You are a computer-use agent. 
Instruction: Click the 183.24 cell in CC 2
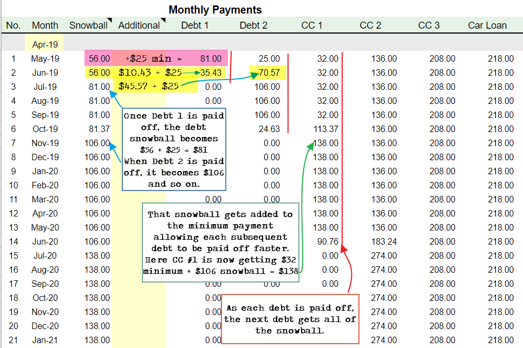click(384, 241)
